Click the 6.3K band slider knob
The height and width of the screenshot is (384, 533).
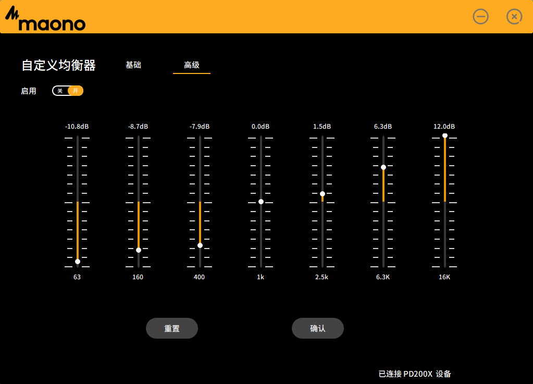383,167
